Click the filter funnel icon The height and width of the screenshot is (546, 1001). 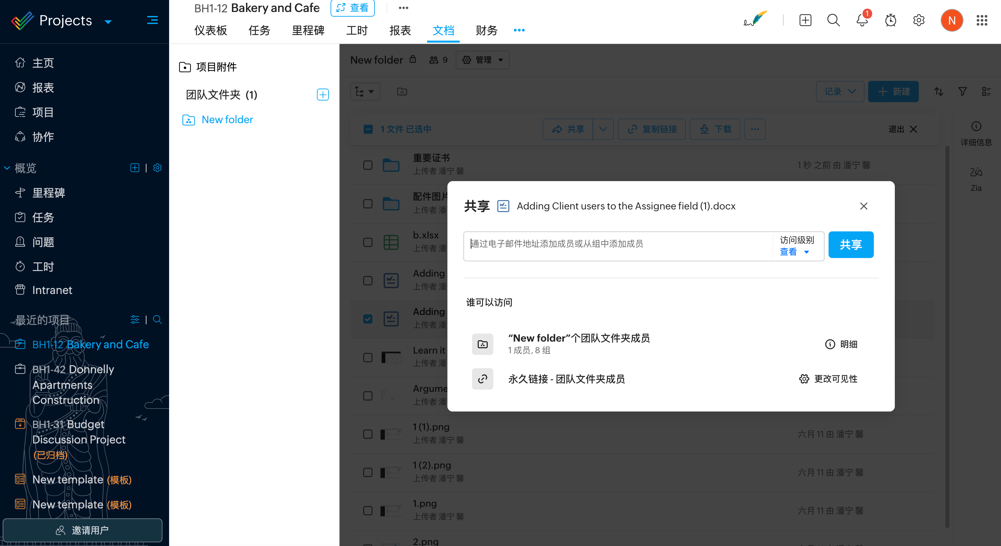(962, 92)
